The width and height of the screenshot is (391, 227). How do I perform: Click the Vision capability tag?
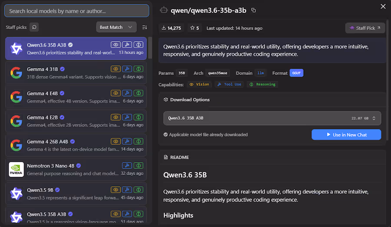pos(199,84)
